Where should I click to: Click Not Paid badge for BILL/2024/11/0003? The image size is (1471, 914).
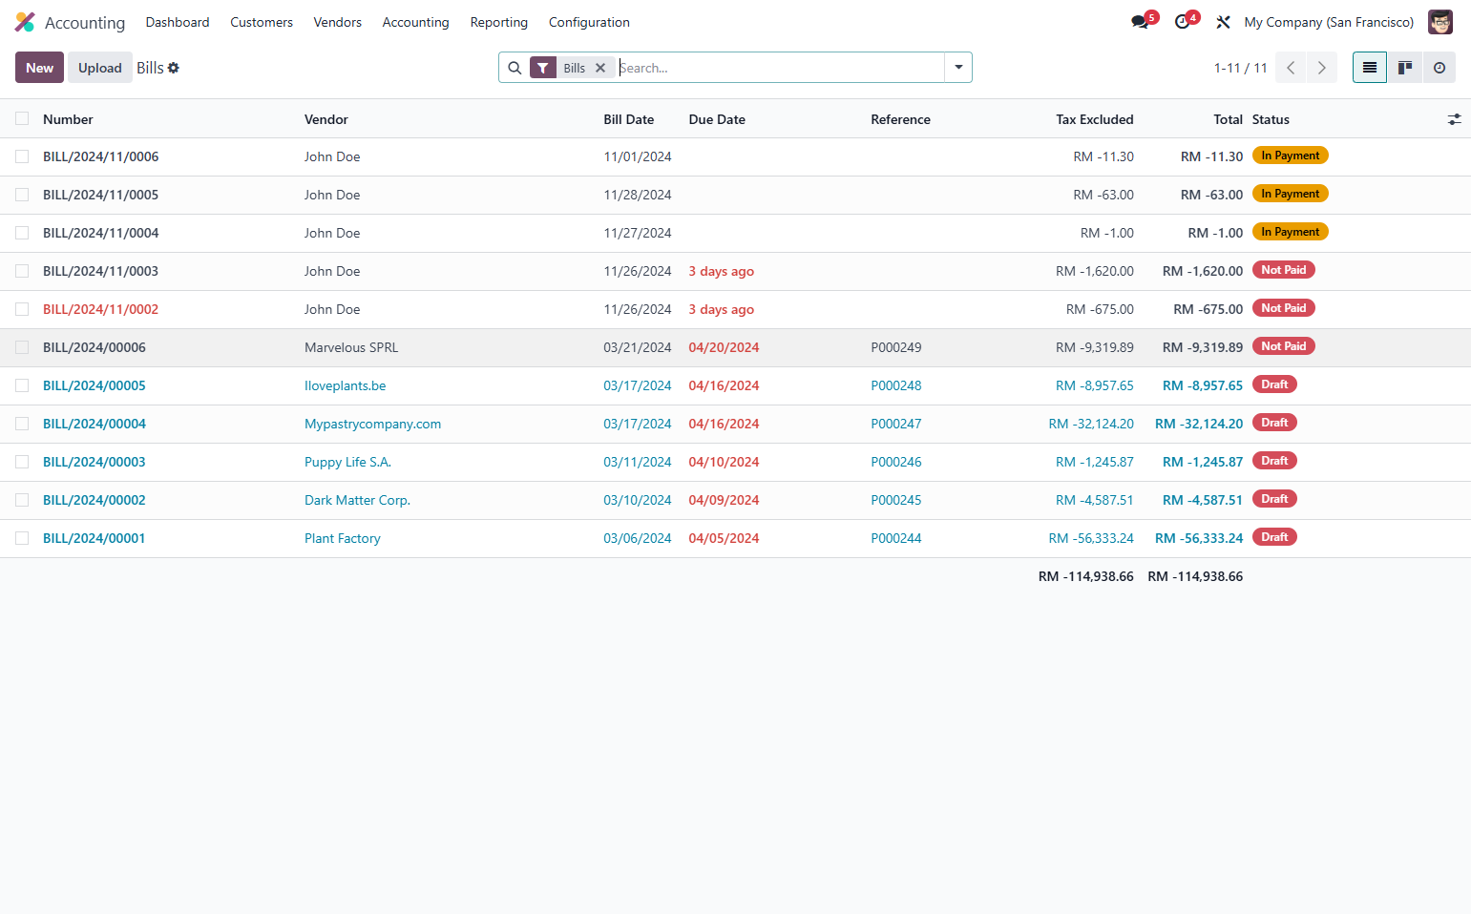[1283, 270]
